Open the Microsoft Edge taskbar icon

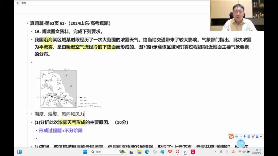click(147, 152)
